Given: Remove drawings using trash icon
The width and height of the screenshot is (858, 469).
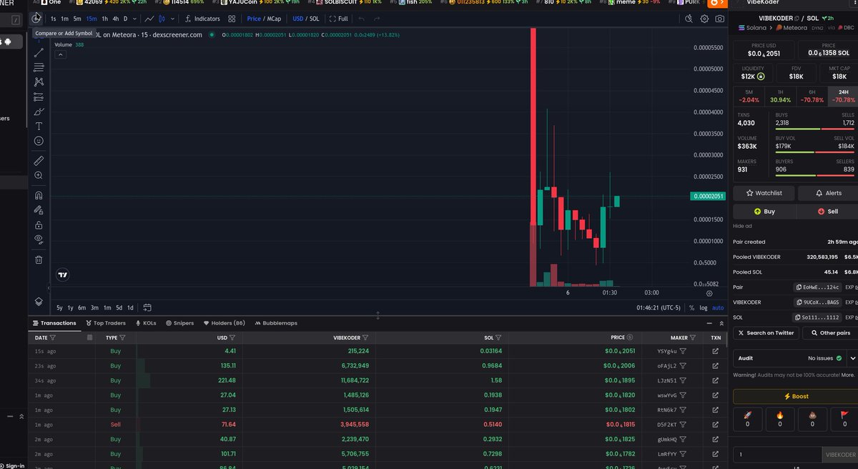Looking at the screenshot, I should click(39, 260).
